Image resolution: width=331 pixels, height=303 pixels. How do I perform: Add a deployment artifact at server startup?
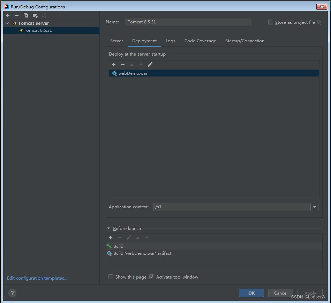(114, 65)
